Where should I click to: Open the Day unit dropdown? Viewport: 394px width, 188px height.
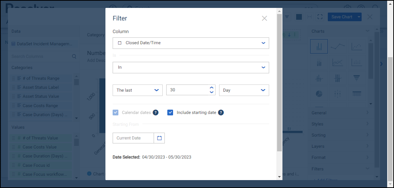(244, 90)
